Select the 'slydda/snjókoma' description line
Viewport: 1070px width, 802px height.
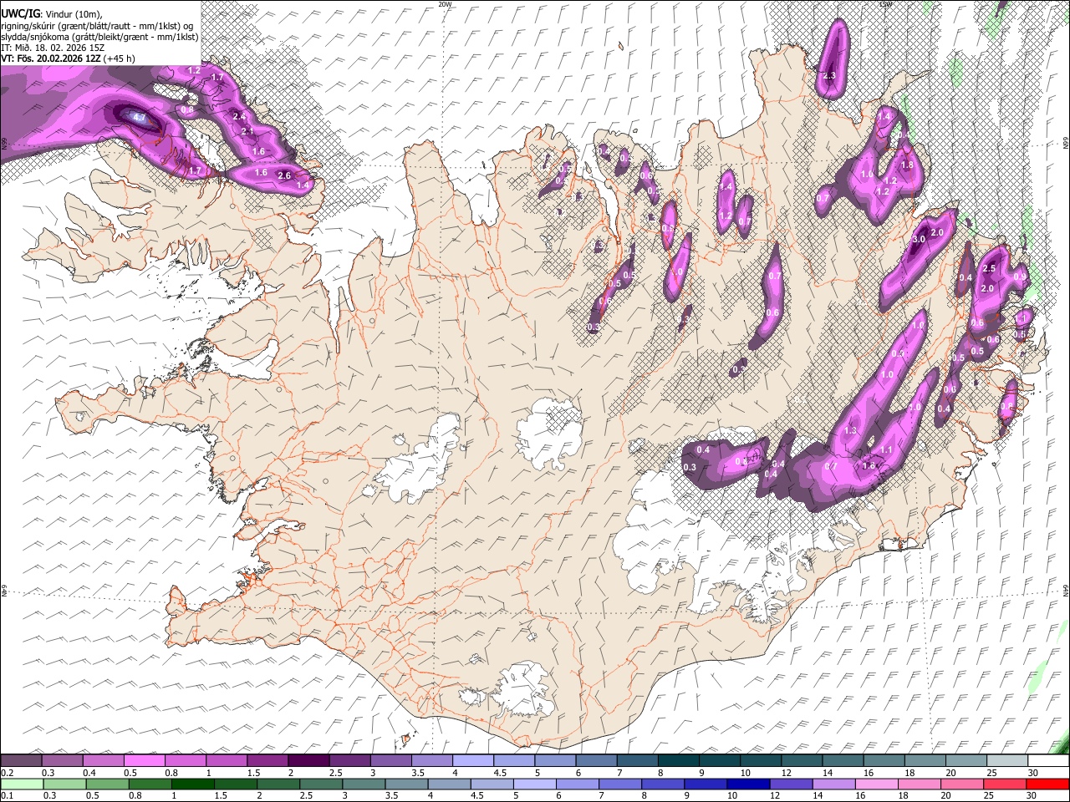pos(99,37)
